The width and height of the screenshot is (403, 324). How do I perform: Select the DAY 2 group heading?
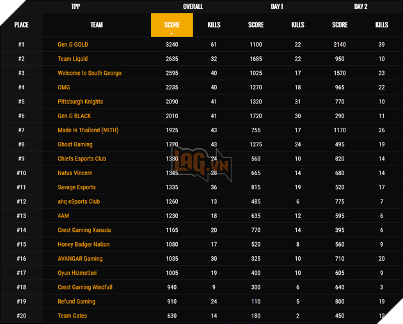point(361,6)
